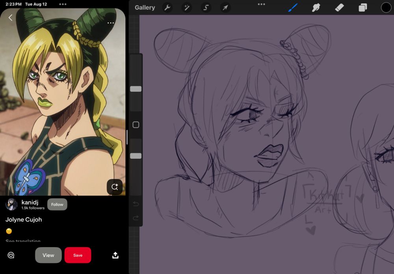Tap the Jolyne Cujoh pin title
394x274 pixels.
24,220
